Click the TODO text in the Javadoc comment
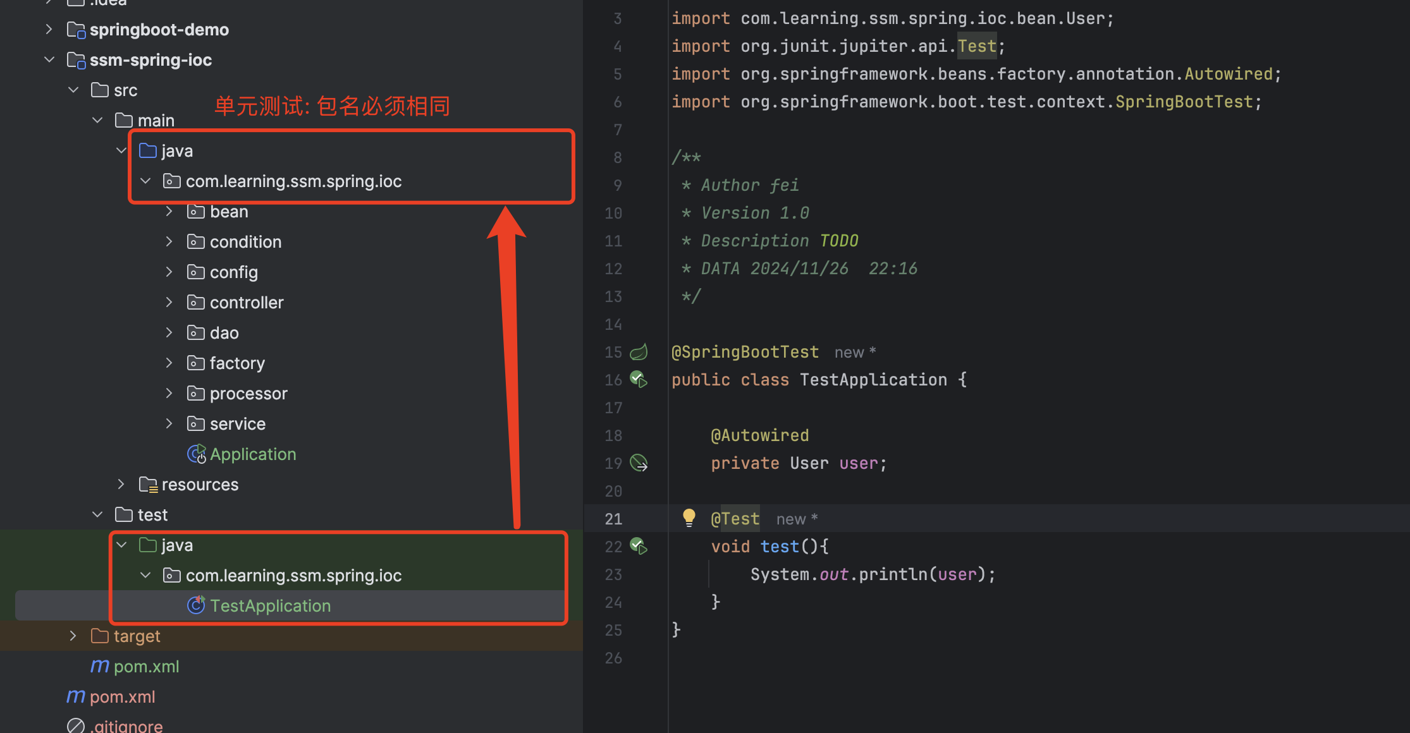 click(x=839, y=241)
